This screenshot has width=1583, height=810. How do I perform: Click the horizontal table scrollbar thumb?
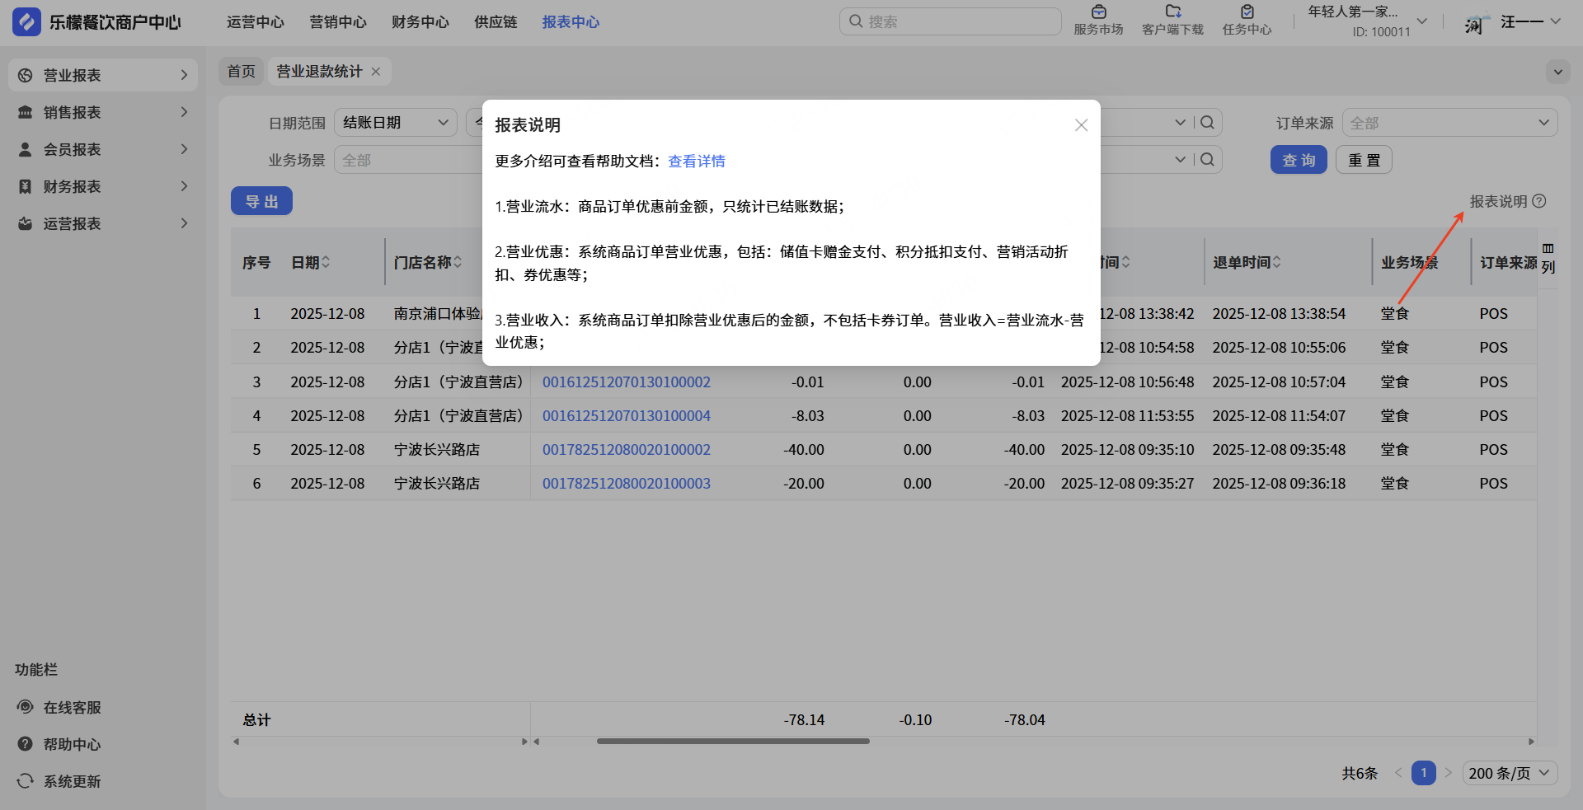[x=733, y=742]
